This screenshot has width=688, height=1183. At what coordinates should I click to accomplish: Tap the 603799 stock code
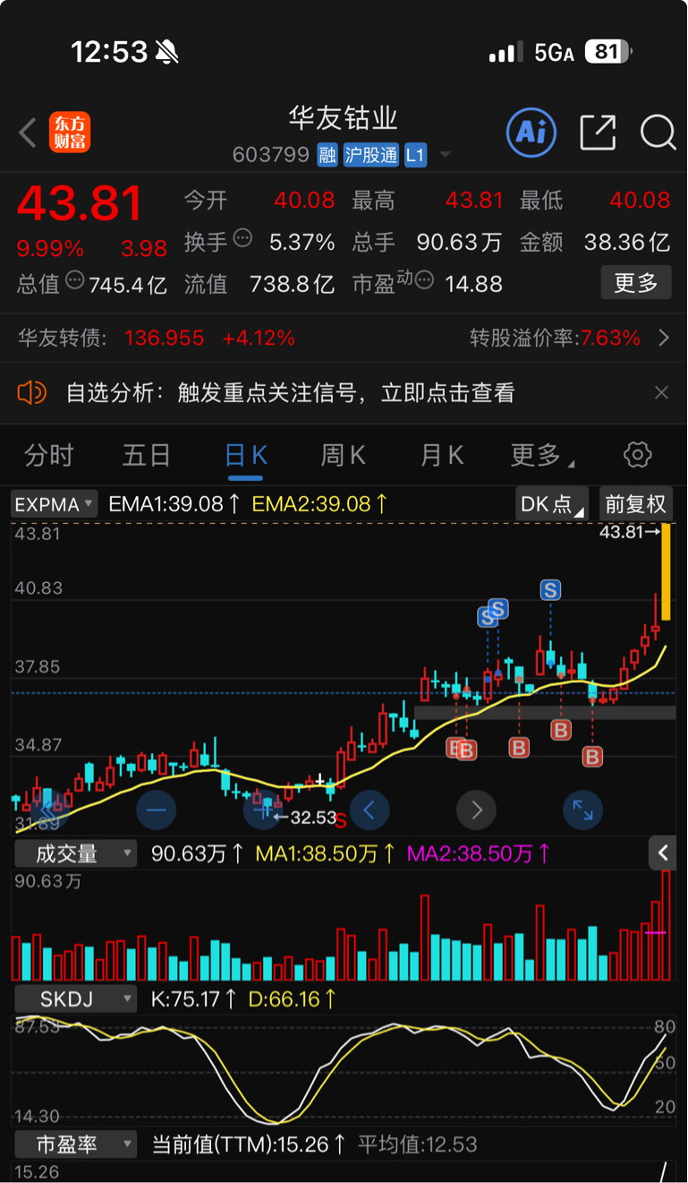[x=271, y=155]
